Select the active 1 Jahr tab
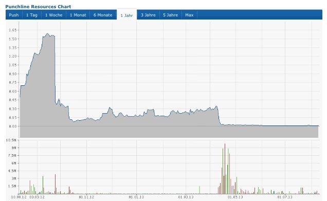 [x=127, y=15]
